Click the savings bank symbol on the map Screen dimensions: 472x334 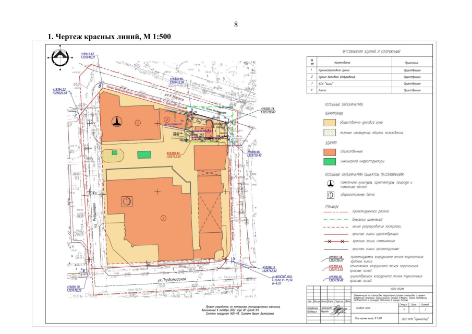pyautogui.click(x=126, y=200)
